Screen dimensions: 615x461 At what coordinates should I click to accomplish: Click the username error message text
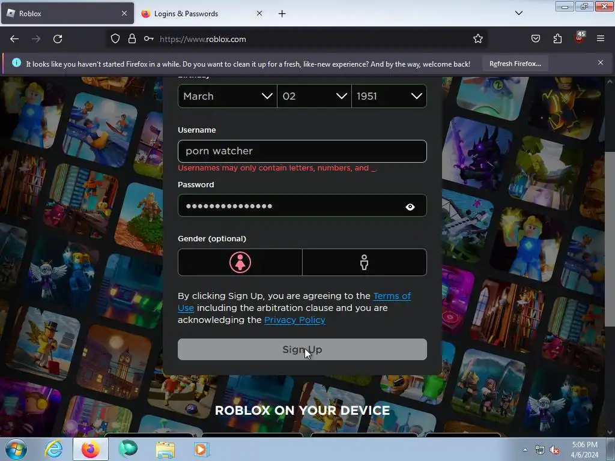[277, 168]
